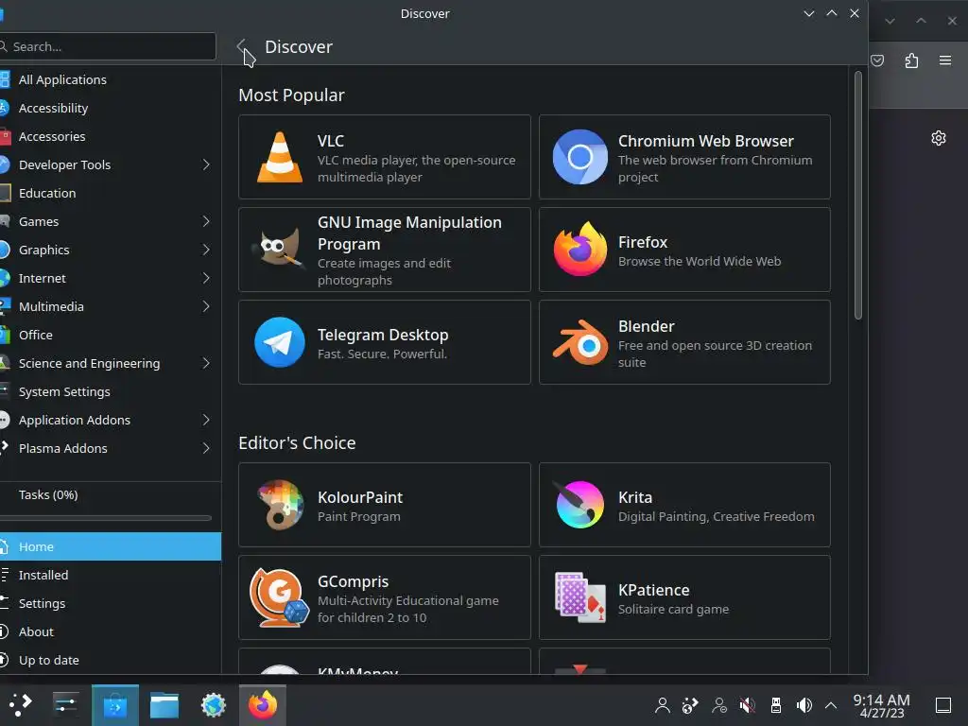This screenshot has height=726, width=968.
Task: Expand the Games category arrow
Action: point(206,221)
